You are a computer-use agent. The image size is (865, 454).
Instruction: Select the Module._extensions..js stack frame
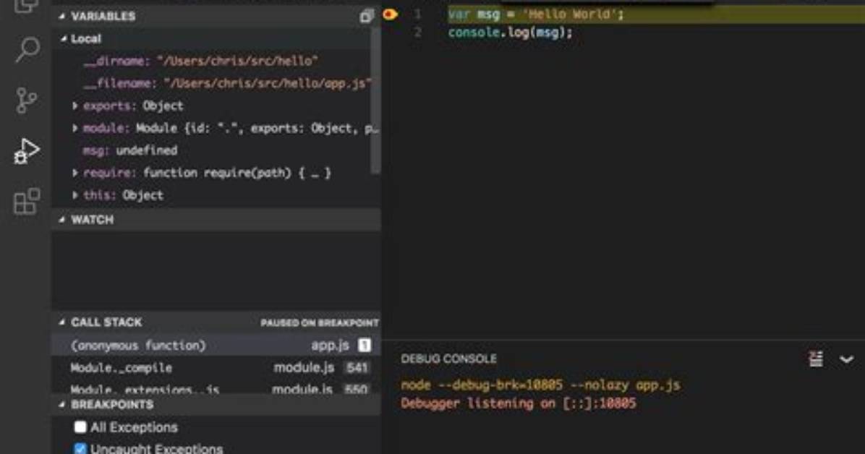pyautogui.click(x=216, y=388)
